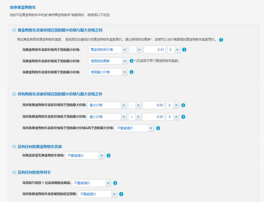Click the 0.01 amount input field
The height and width of the screenshot is (202, 264).
click(155, 50)
